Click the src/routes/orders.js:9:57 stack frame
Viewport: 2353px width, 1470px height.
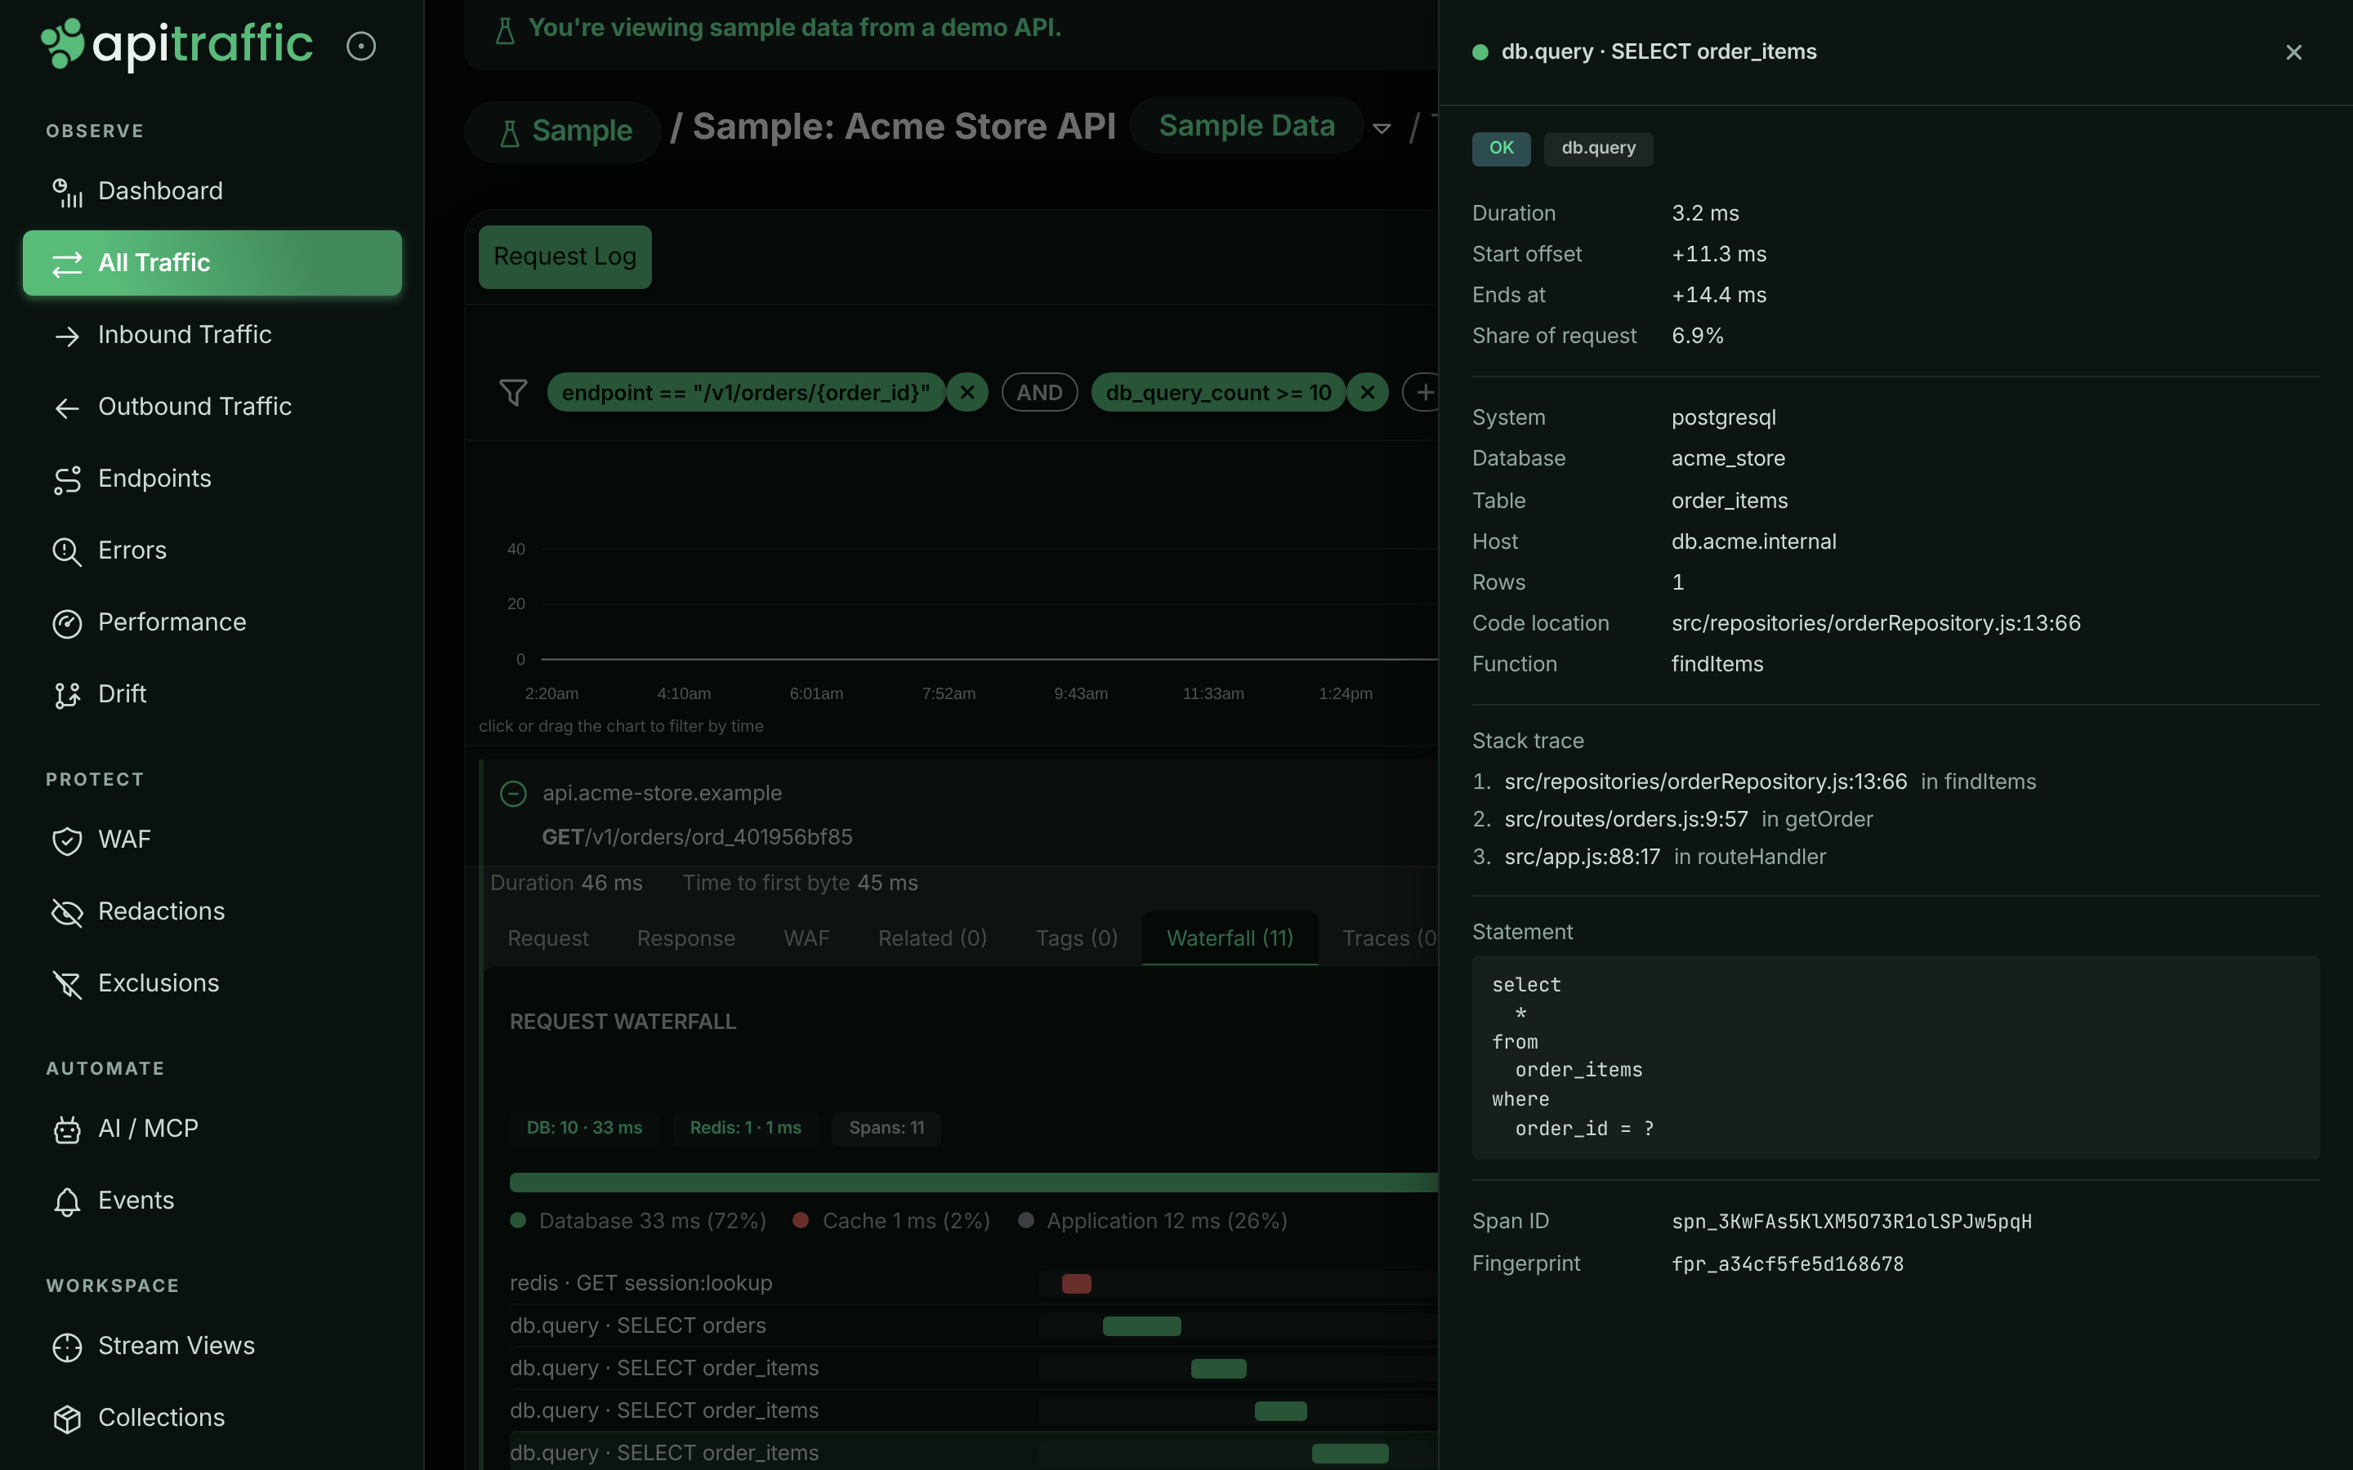coord(1626,820)
